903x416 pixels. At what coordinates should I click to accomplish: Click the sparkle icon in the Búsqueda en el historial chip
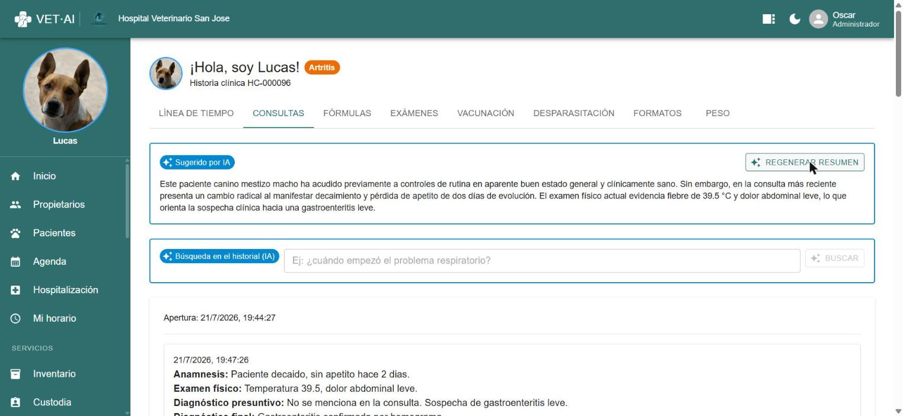point(167,257)
